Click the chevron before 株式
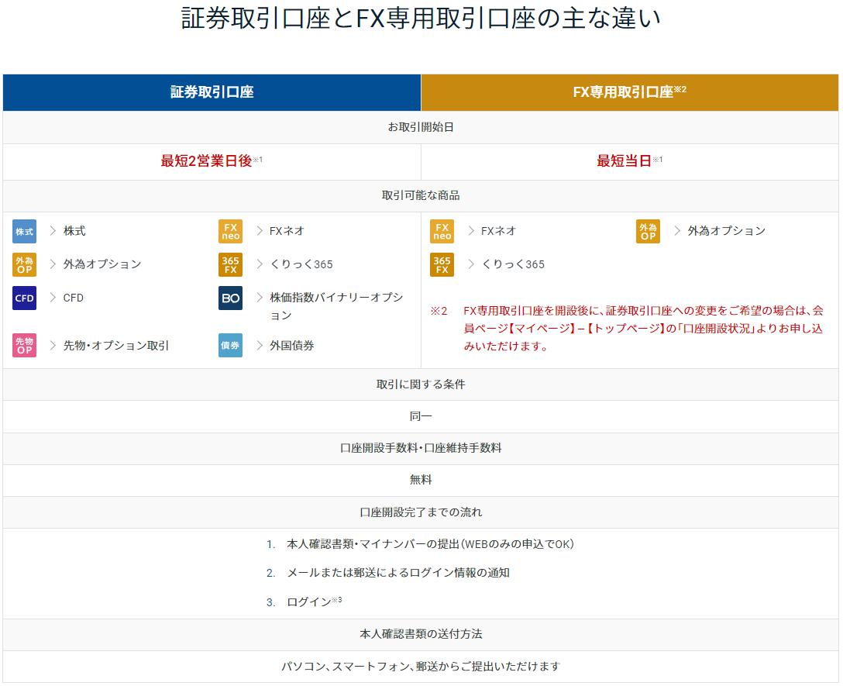 click(x=53, y=231)
